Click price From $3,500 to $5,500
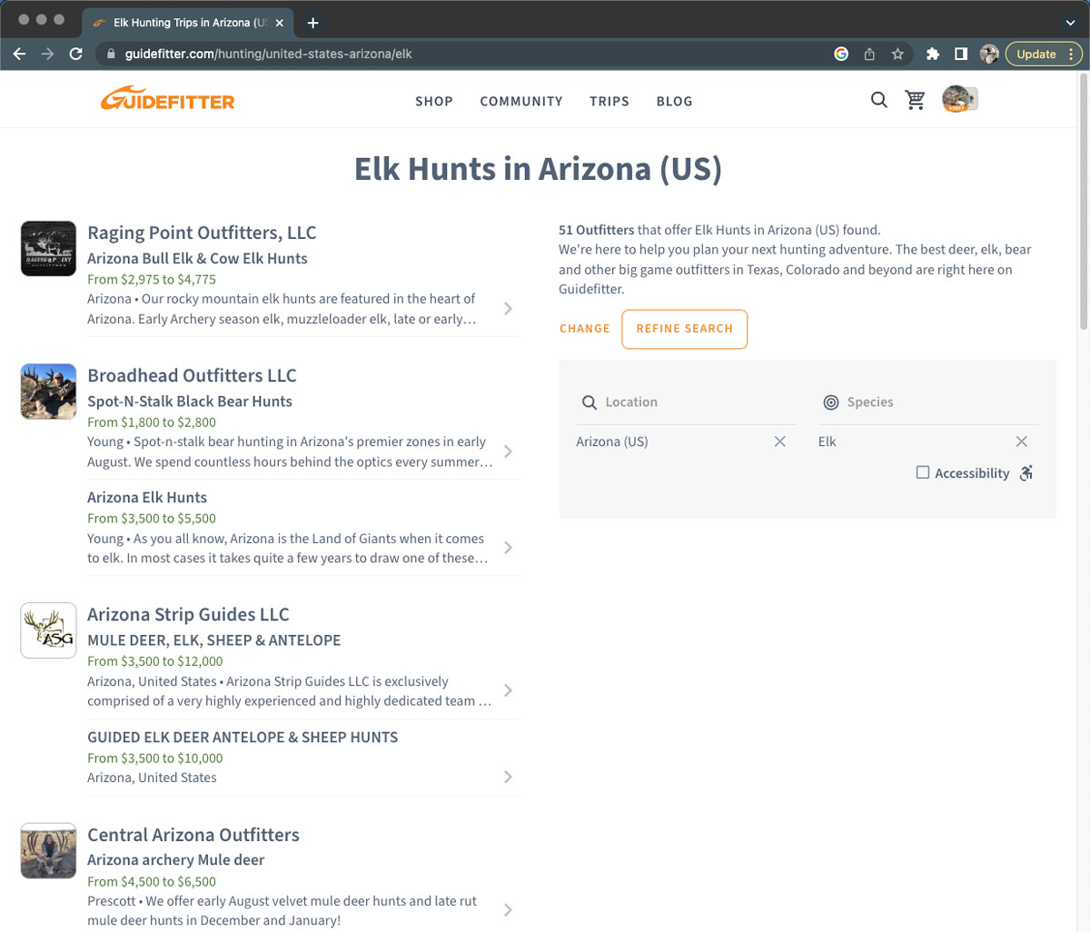 point(152,518)
